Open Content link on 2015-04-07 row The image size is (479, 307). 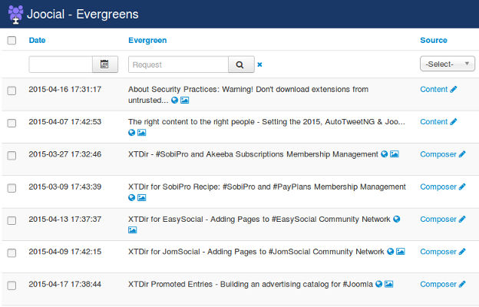coord(434,121)
